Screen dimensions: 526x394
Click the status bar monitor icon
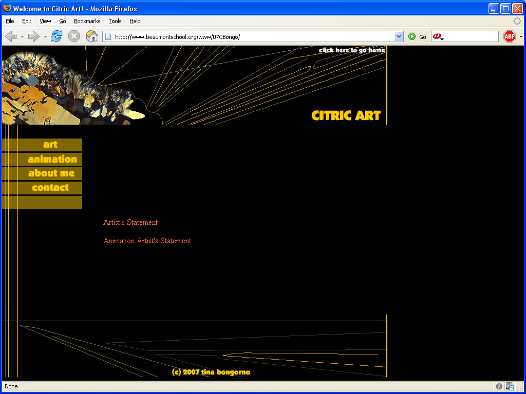pos(510,386)
